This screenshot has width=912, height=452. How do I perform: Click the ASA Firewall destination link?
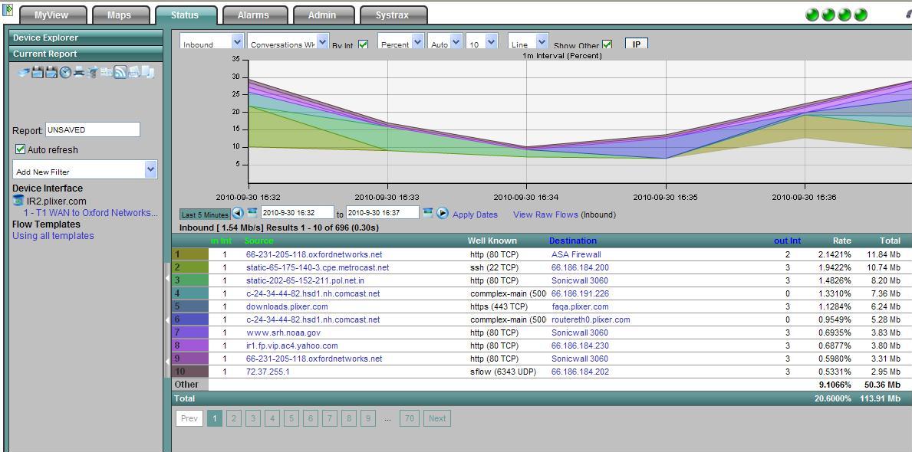[576, 254]
